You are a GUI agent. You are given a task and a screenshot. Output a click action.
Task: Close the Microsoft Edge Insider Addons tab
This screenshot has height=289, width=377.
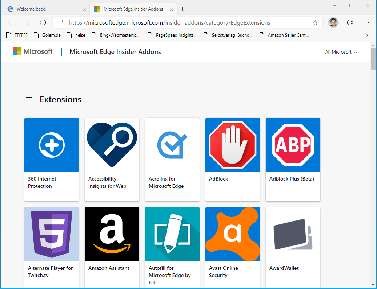(x=171, y=9)
